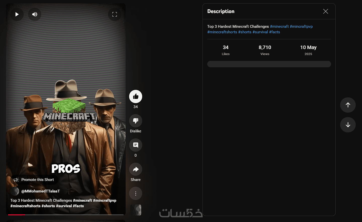The width and height of the screenshot is (362, 222).
Task: Like this Short with thumbs up
Action: pyautogui.click(x=136, y=96)
